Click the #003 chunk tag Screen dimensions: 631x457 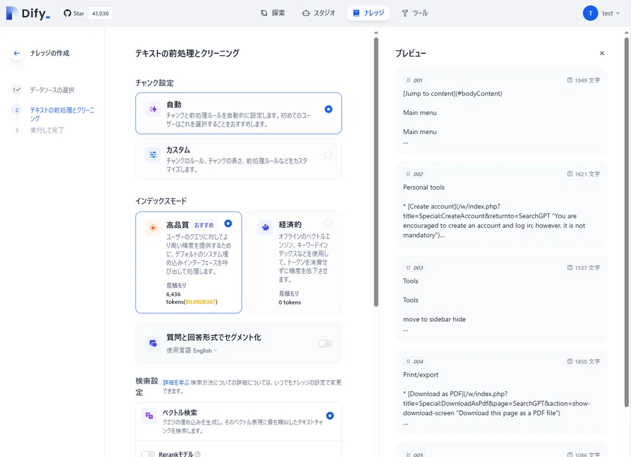414,268
